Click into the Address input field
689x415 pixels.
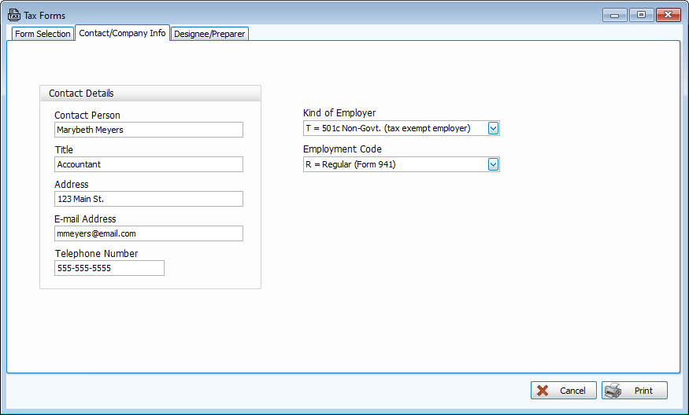pos(148,199)
